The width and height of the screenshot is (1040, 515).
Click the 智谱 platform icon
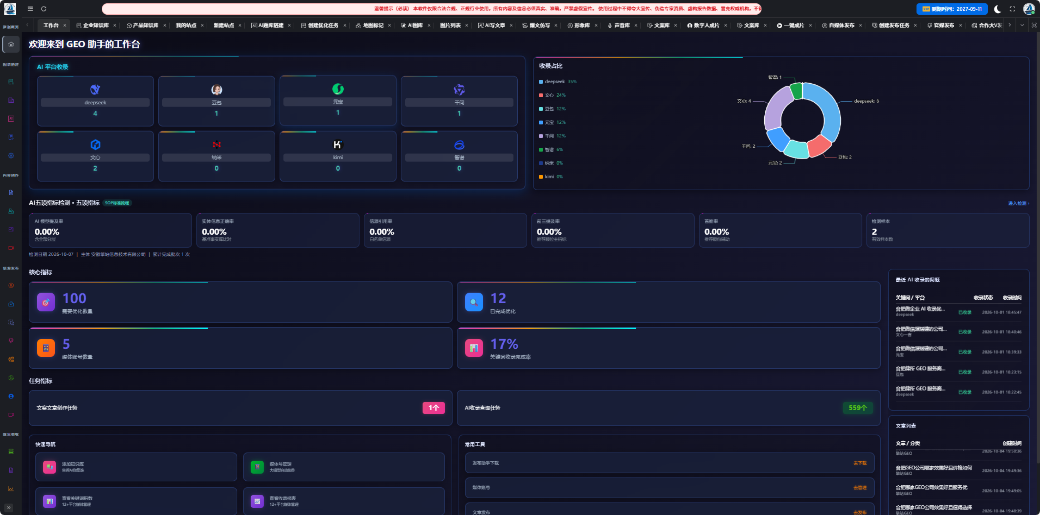coord(459,144)
